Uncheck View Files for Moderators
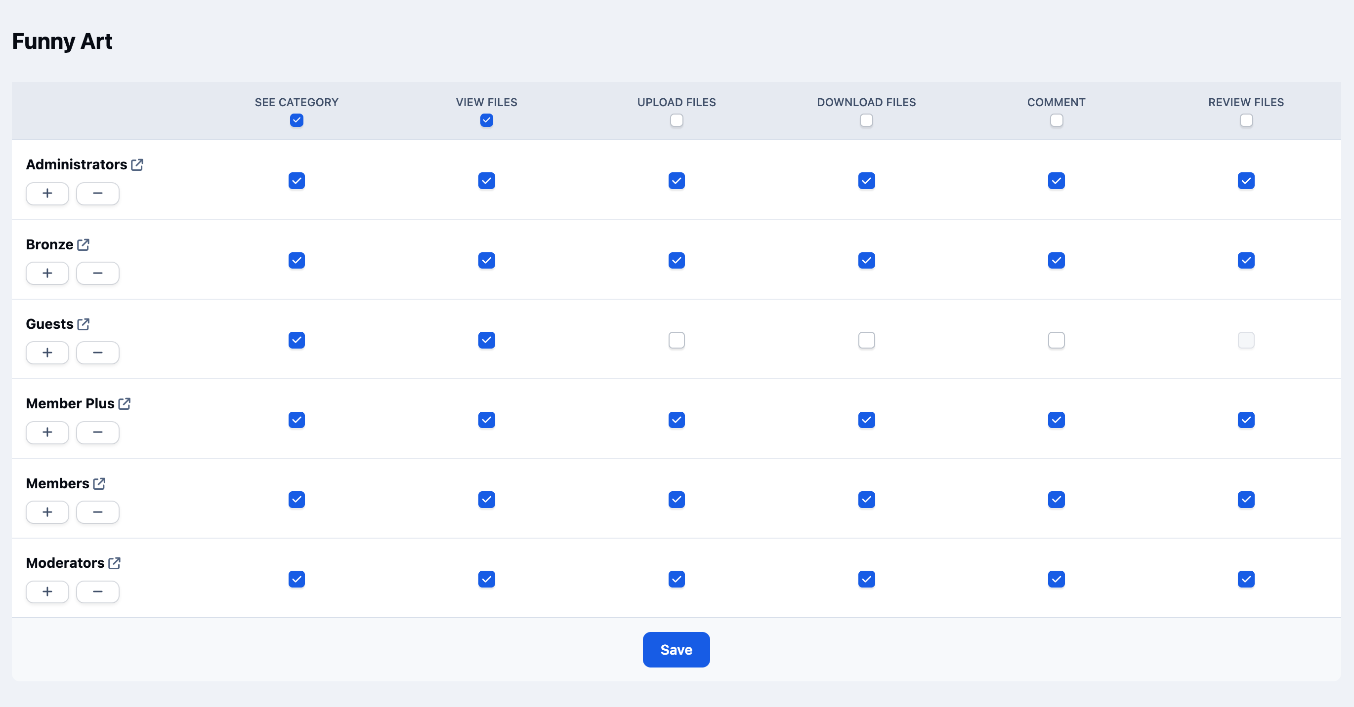This screenshot has height=707, width=1354. [x=487, y=579]
